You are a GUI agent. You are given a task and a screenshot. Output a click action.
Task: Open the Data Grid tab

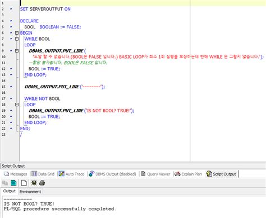(x=43, y=174)
